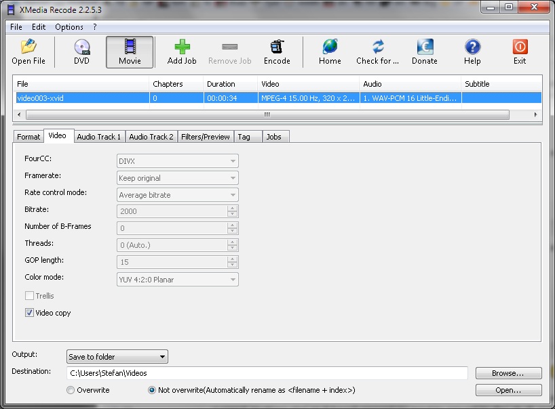Click the Bitrate value field
Screen dimensions: 555x409
tap(172, 211)
